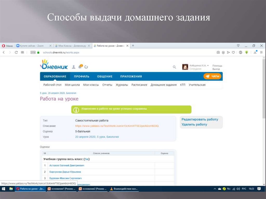Open the КТП submenu item

tap(183, 85)
